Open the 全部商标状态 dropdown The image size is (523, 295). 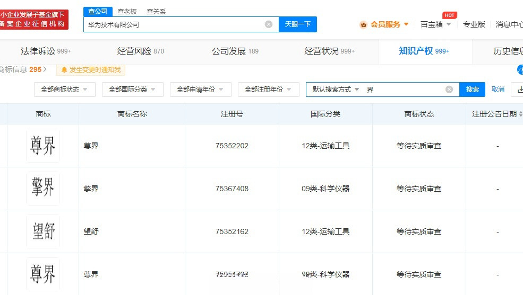click(x=65, y=90)
